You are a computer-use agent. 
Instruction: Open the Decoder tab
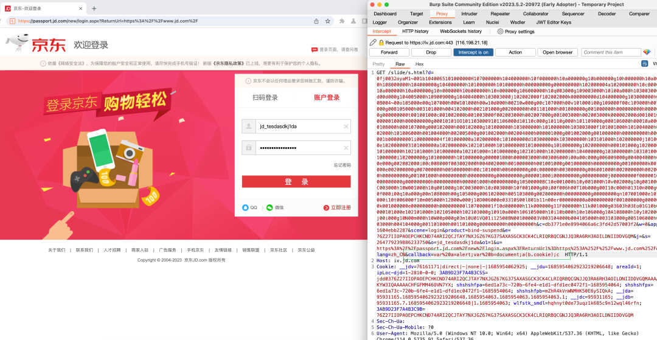[x=607, y=14]
